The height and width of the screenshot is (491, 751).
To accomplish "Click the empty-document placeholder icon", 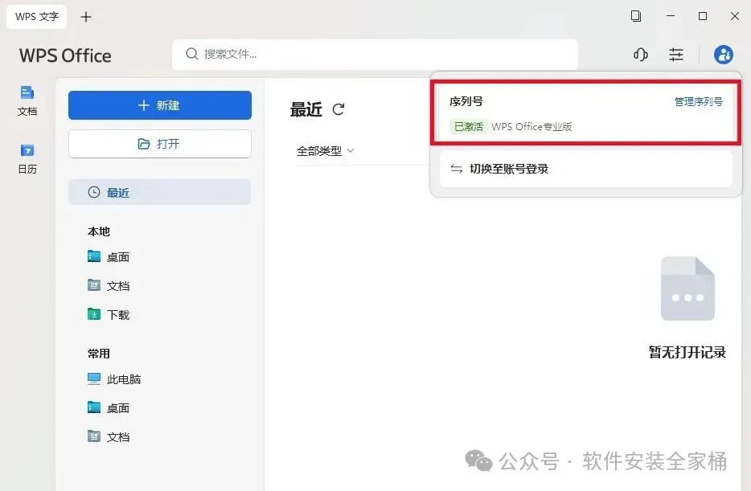I will (687, 288).
